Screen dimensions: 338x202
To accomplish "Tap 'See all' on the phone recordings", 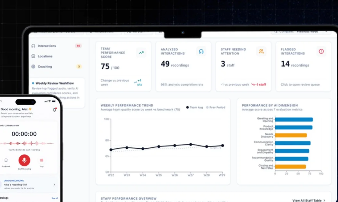I will click(x=54, y=198).
